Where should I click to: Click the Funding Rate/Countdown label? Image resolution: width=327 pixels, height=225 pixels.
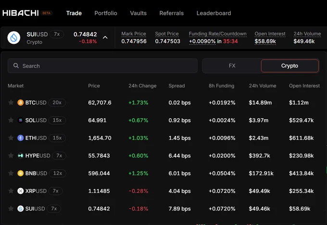coord(218,34)
